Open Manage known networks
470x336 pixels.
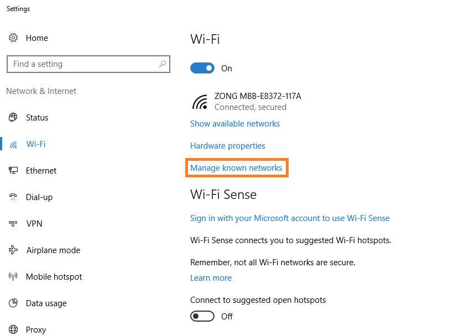click(x=237, y=167)
